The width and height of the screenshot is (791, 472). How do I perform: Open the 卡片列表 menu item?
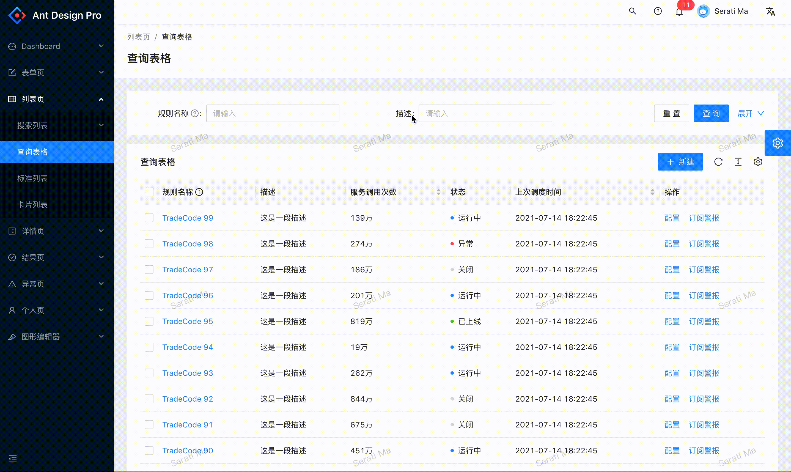[x=32, y=205]
